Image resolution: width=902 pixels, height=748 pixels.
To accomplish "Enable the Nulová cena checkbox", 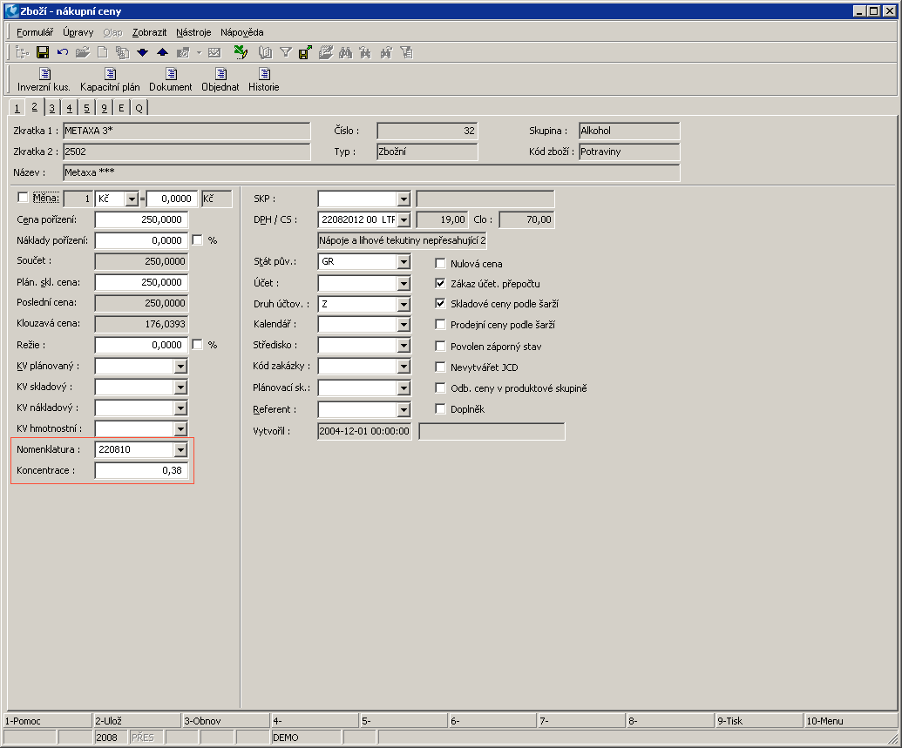I will point(441,263).
